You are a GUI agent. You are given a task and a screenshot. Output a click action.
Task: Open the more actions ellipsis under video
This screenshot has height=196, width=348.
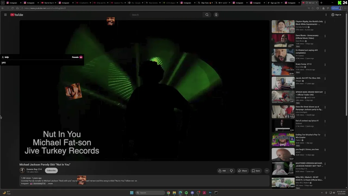(267, 171)
